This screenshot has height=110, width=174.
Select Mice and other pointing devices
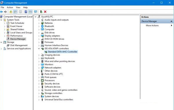pyautogui.click(x=60, y=61)
